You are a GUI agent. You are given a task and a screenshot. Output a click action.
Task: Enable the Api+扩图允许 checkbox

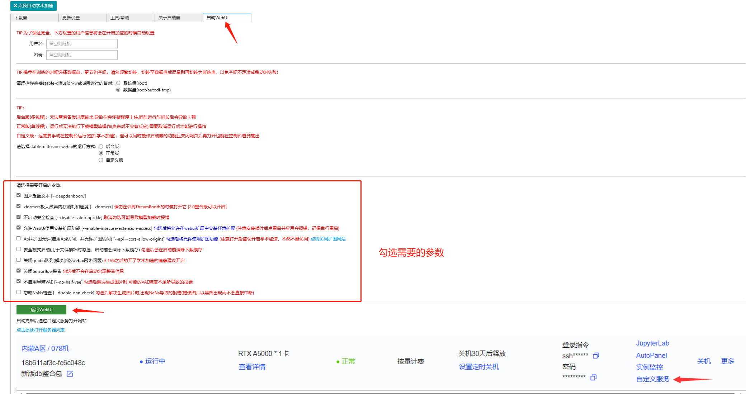pyautogui.click(x=18, y=238)
